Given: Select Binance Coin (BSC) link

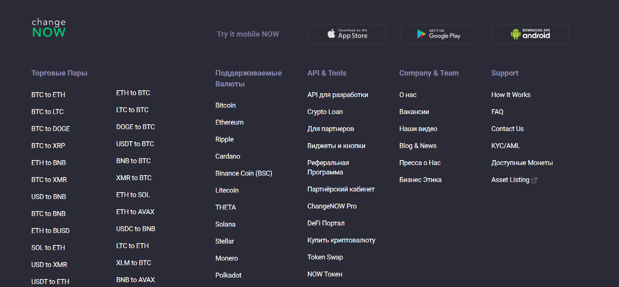Looking at the screenshot, I should (244, 173).
